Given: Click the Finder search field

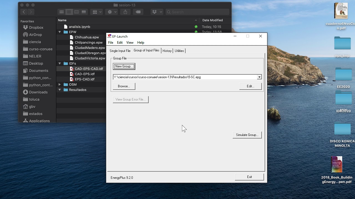Looking at the screenshot, I should pos(197,12).
